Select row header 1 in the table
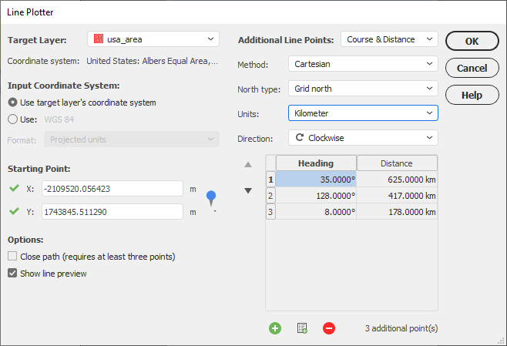Screen dimensions: 507x346 pos(270,180)
